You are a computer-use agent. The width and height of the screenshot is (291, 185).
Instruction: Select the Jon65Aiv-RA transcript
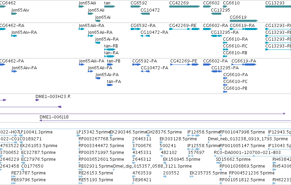(14, 36)
